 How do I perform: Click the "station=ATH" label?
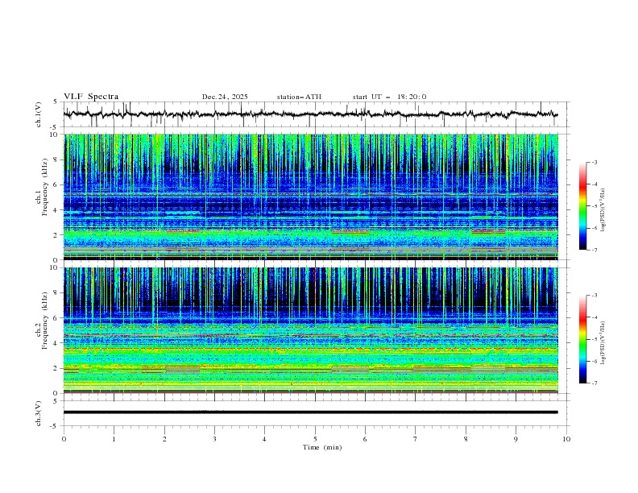(x=299, y=97)
